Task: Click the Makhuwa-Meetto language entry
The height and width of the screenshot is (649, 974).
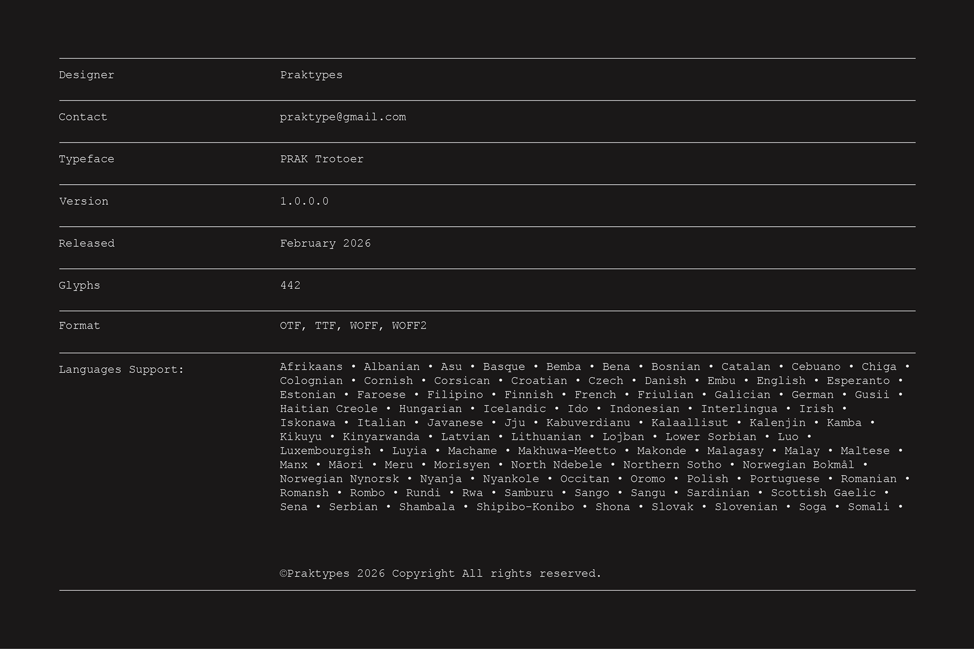Action: tap(567, 451)
